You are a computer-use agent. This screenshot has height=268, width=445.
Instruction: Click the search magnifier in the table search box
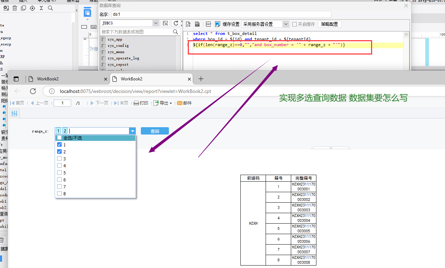point(176,32)
